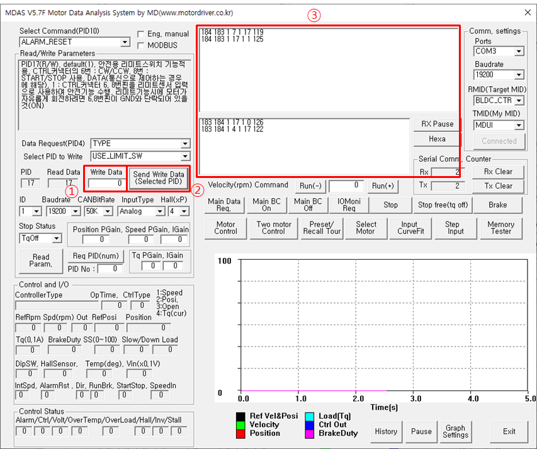
Task: Click the Main Data Req. button
Action: 224,205
